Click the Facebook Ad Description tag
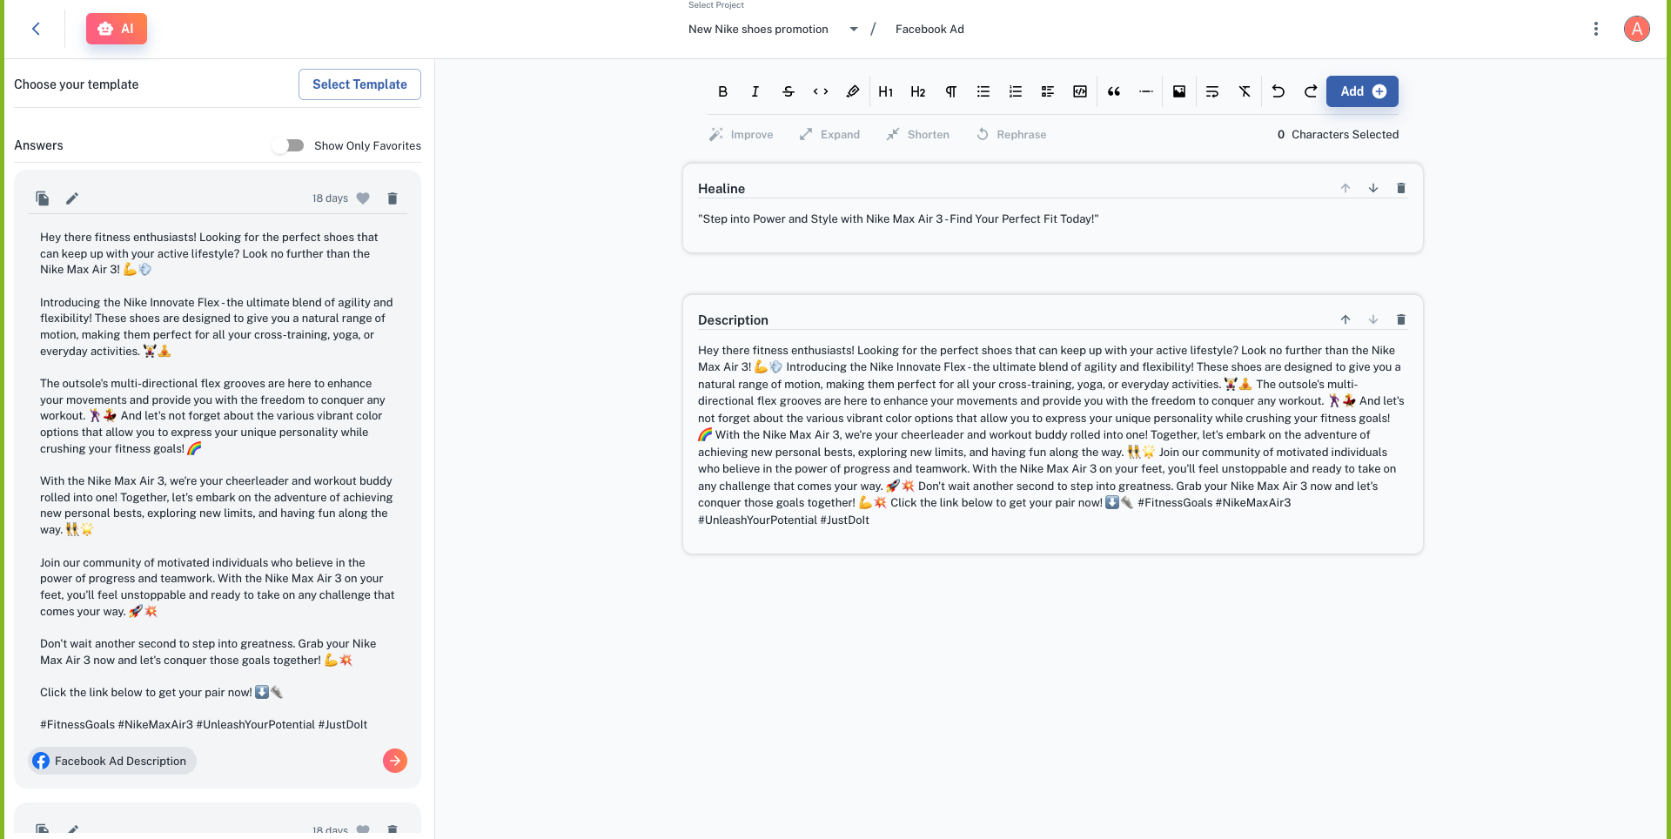 (112, 761)
